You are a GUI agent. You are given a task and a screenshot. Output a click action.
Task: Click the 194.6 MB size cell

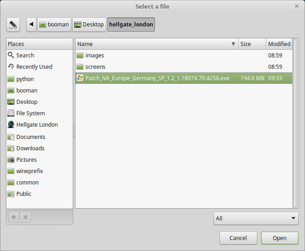point(252,78)
